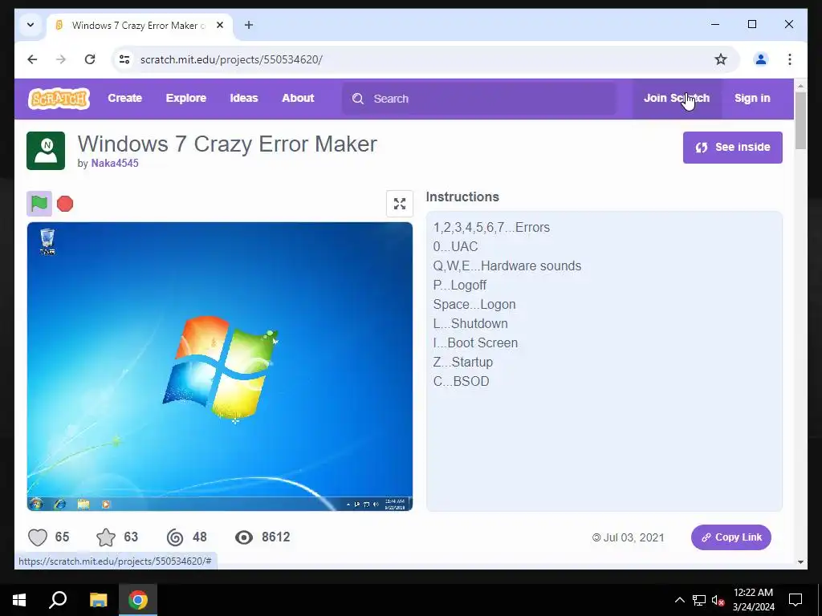The height and width of the screenshot is (616, 822).
Task: Open Windows taskbar search
Action: coord(58,600)
